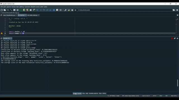The height and width of the screenshot is (100, 179).
Task: Browse editor tabs folder icon
Action: coord(1,15)
